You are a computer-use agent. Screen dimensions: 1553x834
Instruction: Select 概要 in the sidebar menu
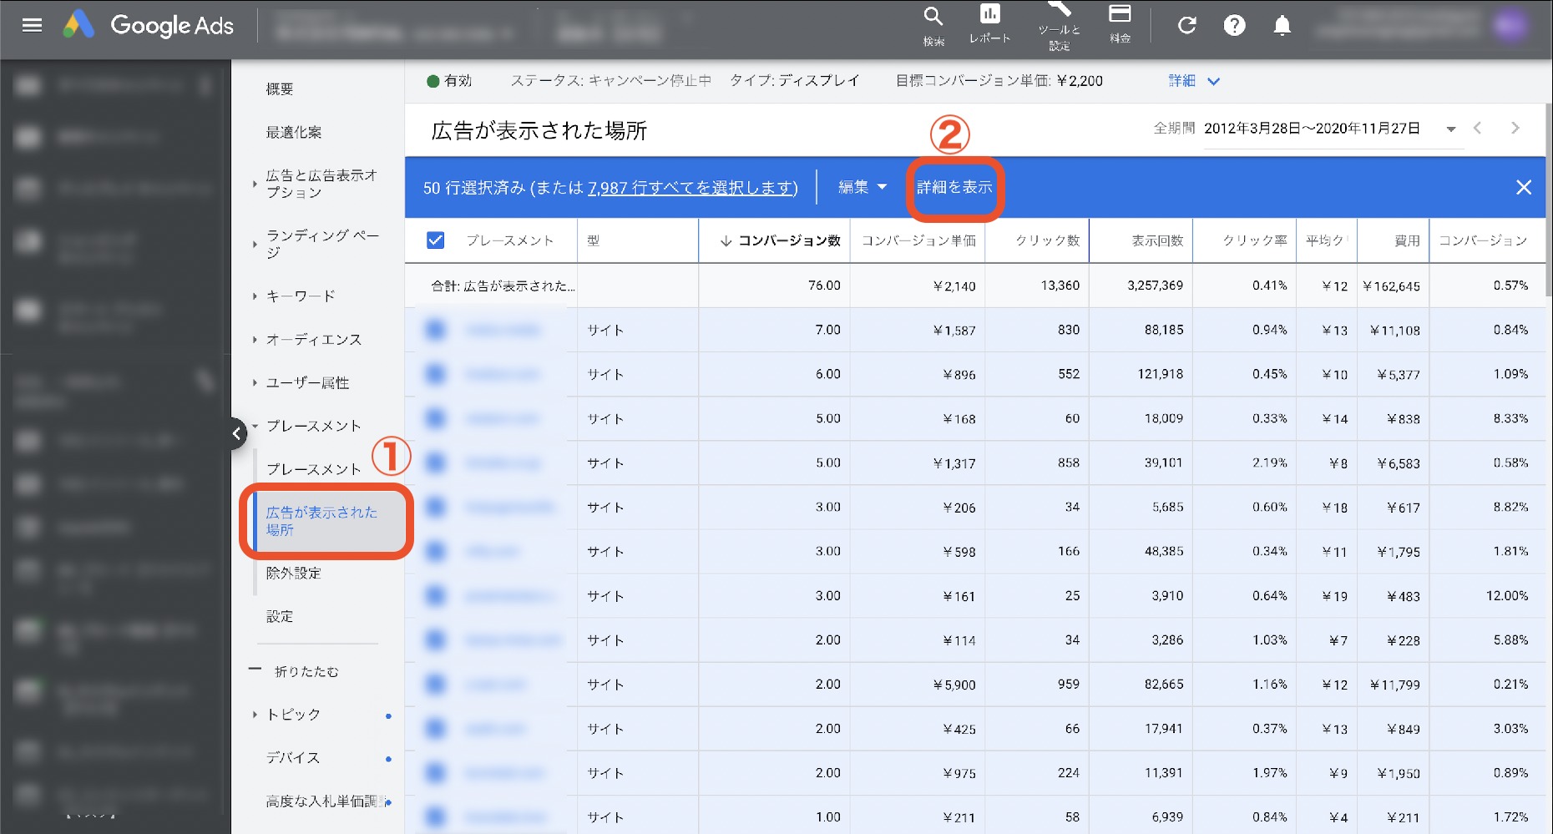coord(280,88)
